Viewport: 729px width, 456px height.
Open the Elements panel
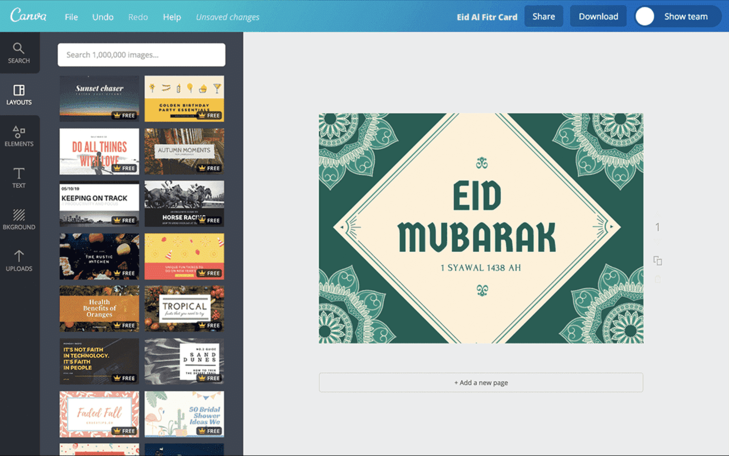19,136
